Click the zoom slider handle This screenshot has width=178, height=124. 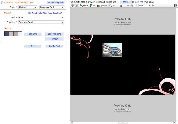pyautogui.click(x=121, y=6)
